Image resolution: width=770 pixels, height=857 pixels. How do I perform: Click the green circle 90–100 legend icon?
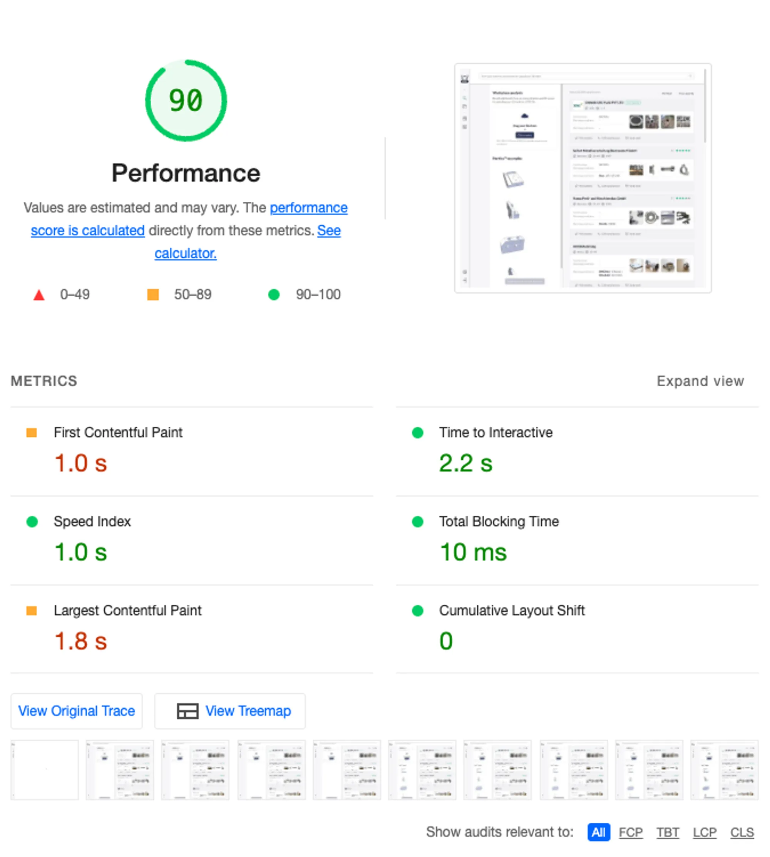[x=274, y=295]
